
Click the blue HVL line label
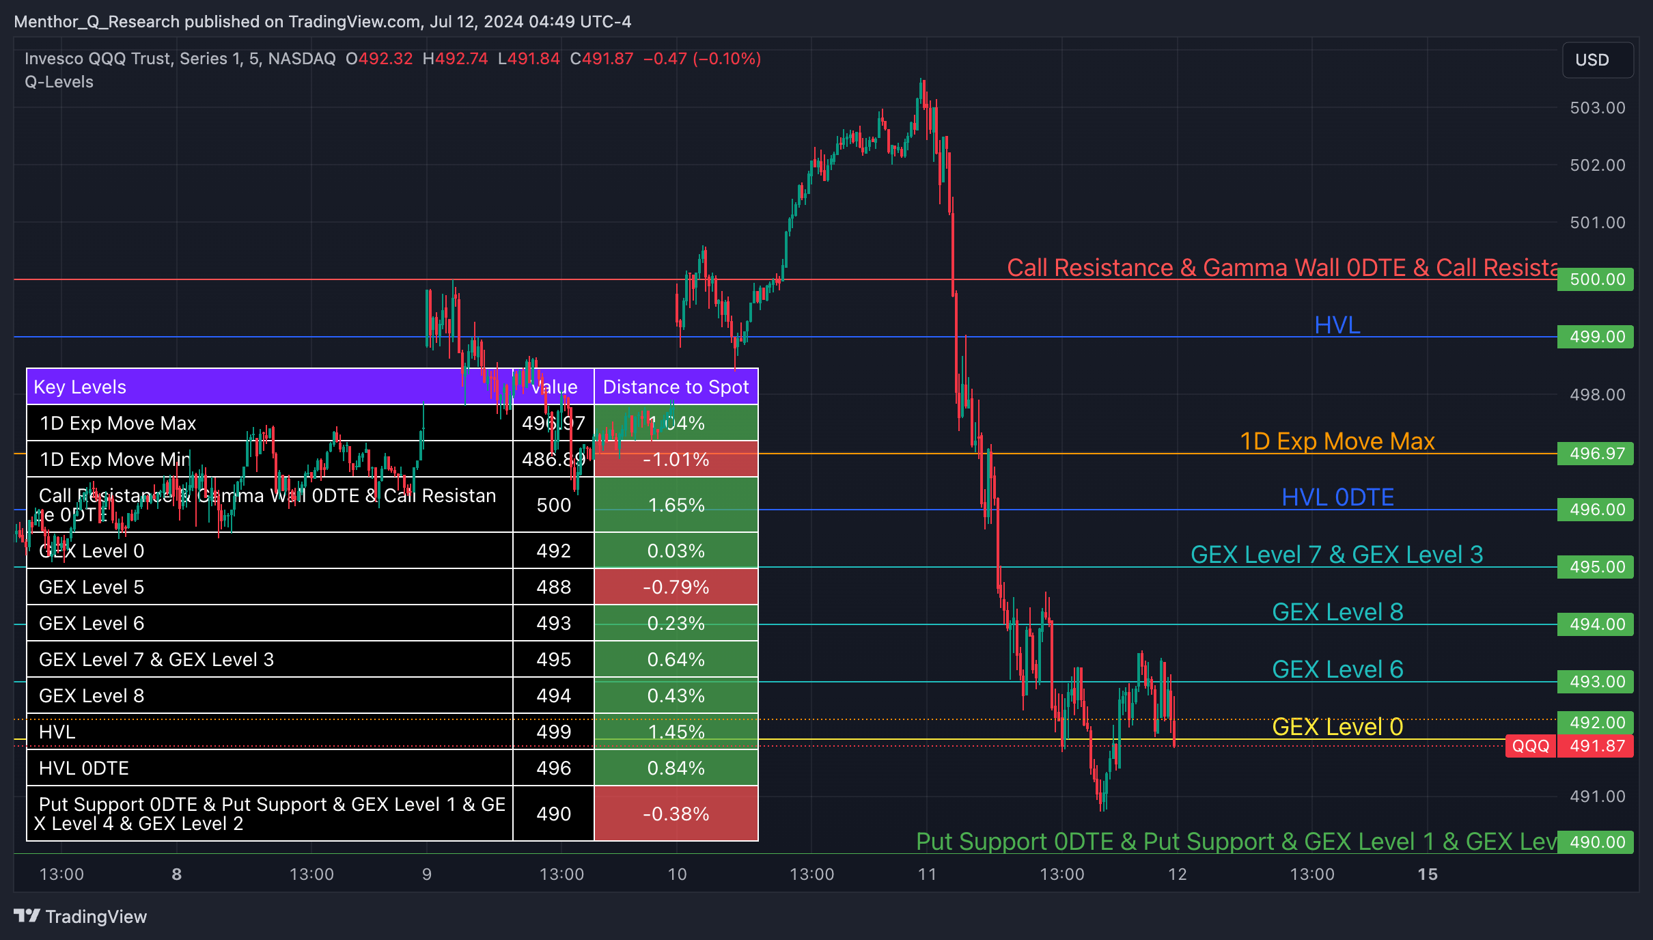[1337, 325]
